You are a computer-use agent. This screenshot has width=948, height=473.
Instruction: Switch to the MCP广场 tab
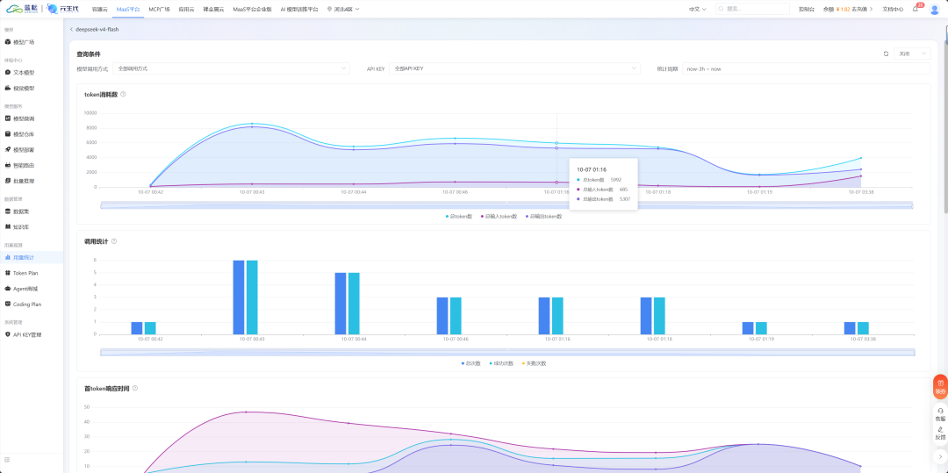pos(159,9)
